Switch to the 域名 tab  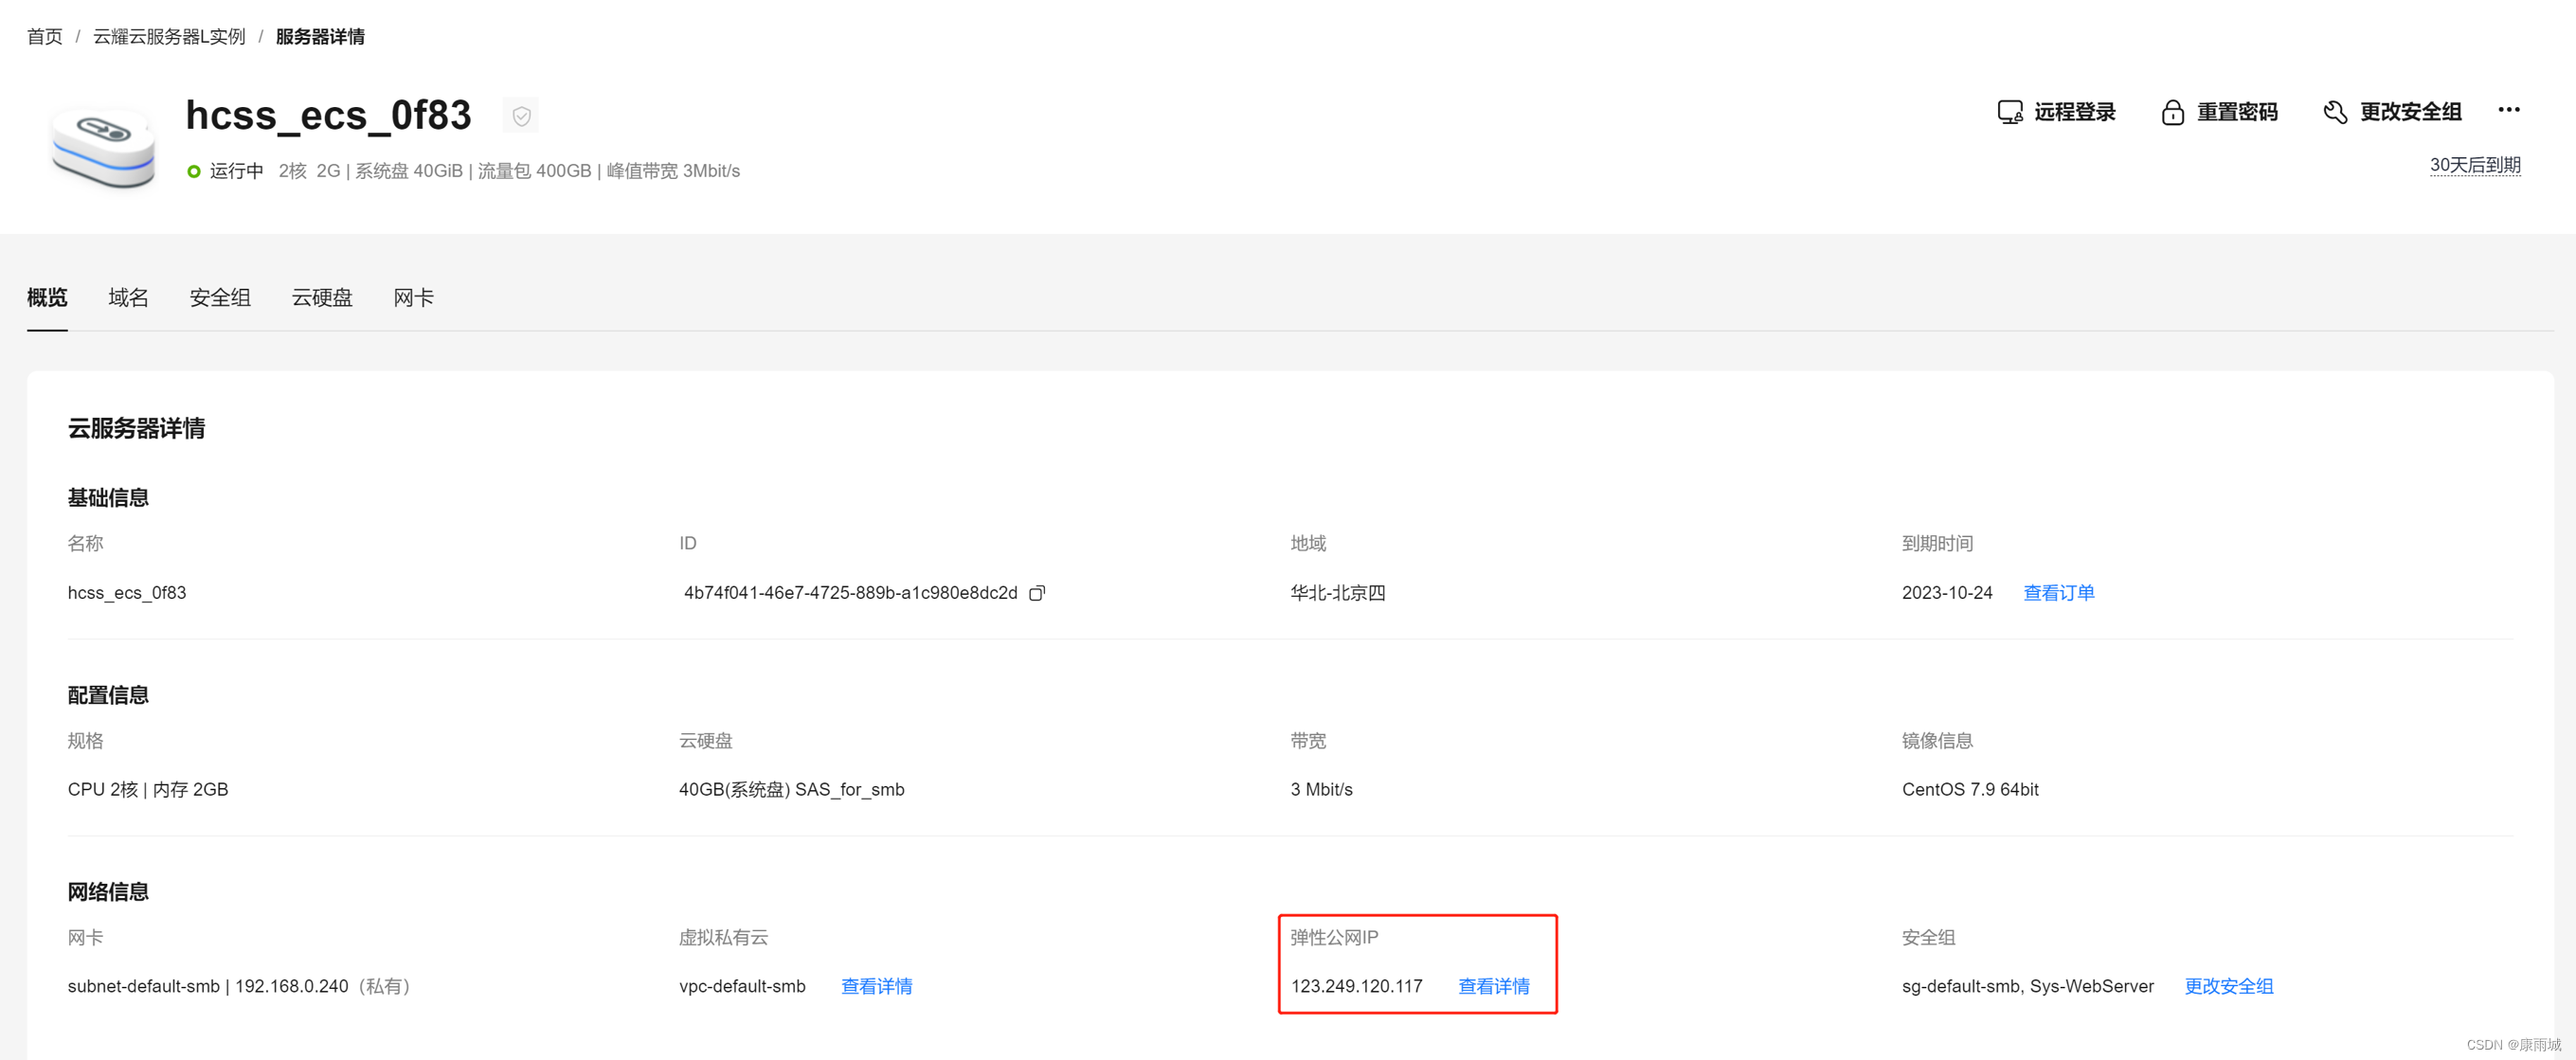[128, 298]
